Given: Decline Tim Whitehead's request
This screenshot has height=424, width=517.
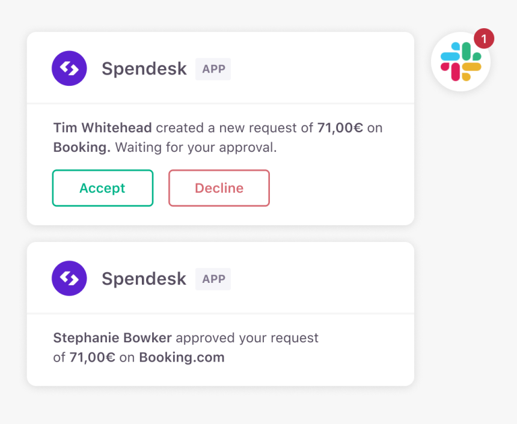Looking at the screenshot, I should click(x=219, y=188).
